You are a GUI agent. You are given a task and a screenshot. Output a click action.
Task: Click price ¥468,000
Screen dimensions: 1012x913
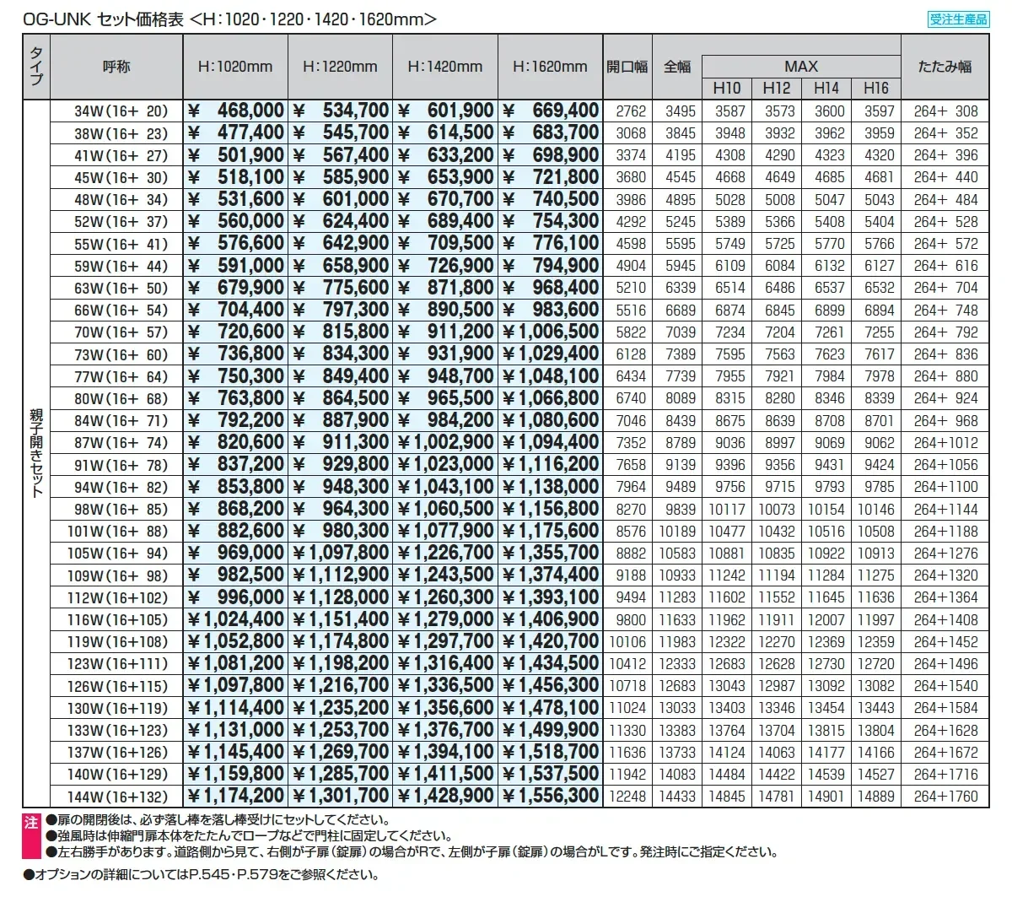[x=235, y=111]
